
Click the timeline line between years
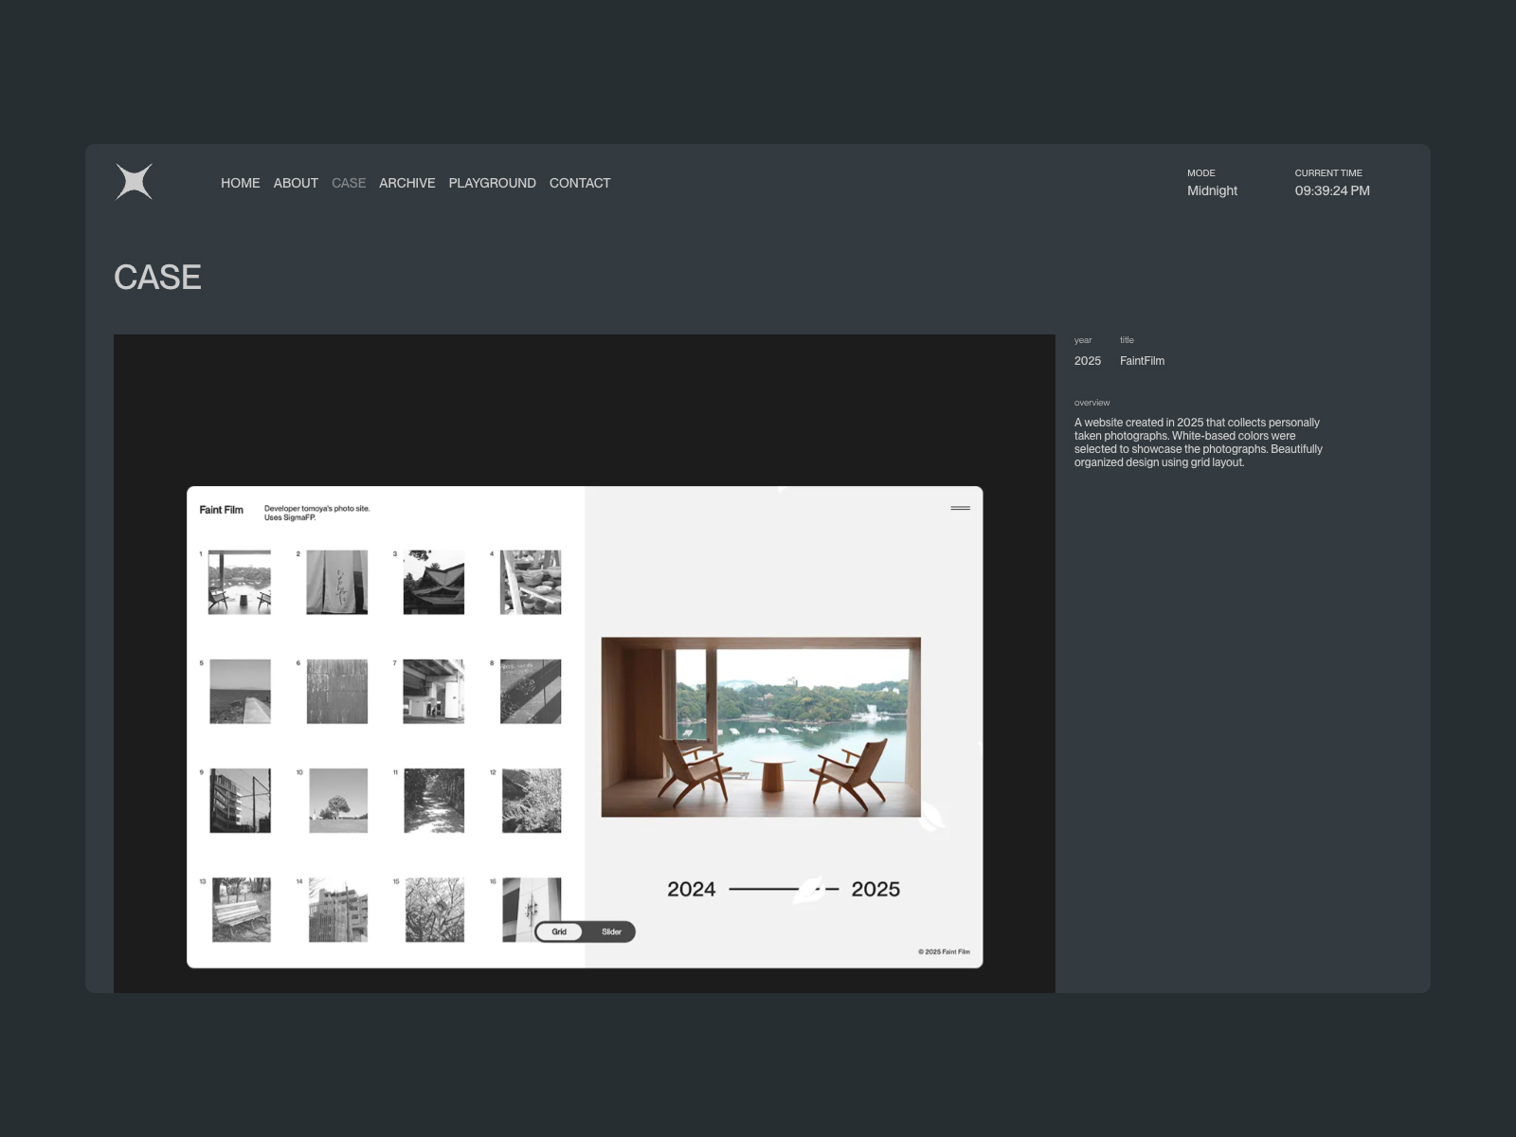[x=784, y=889]
